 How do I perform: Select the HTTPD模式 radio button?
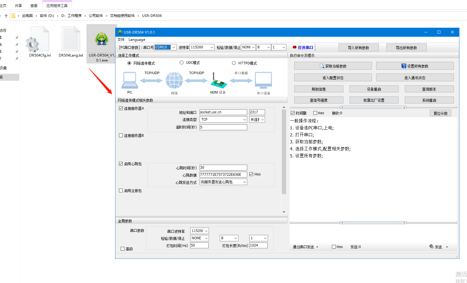pyautogui.click(x=234, y=63)
